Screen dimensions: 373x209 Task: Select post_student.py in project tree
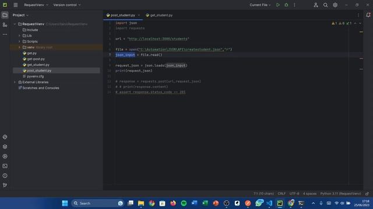point(37,70)
